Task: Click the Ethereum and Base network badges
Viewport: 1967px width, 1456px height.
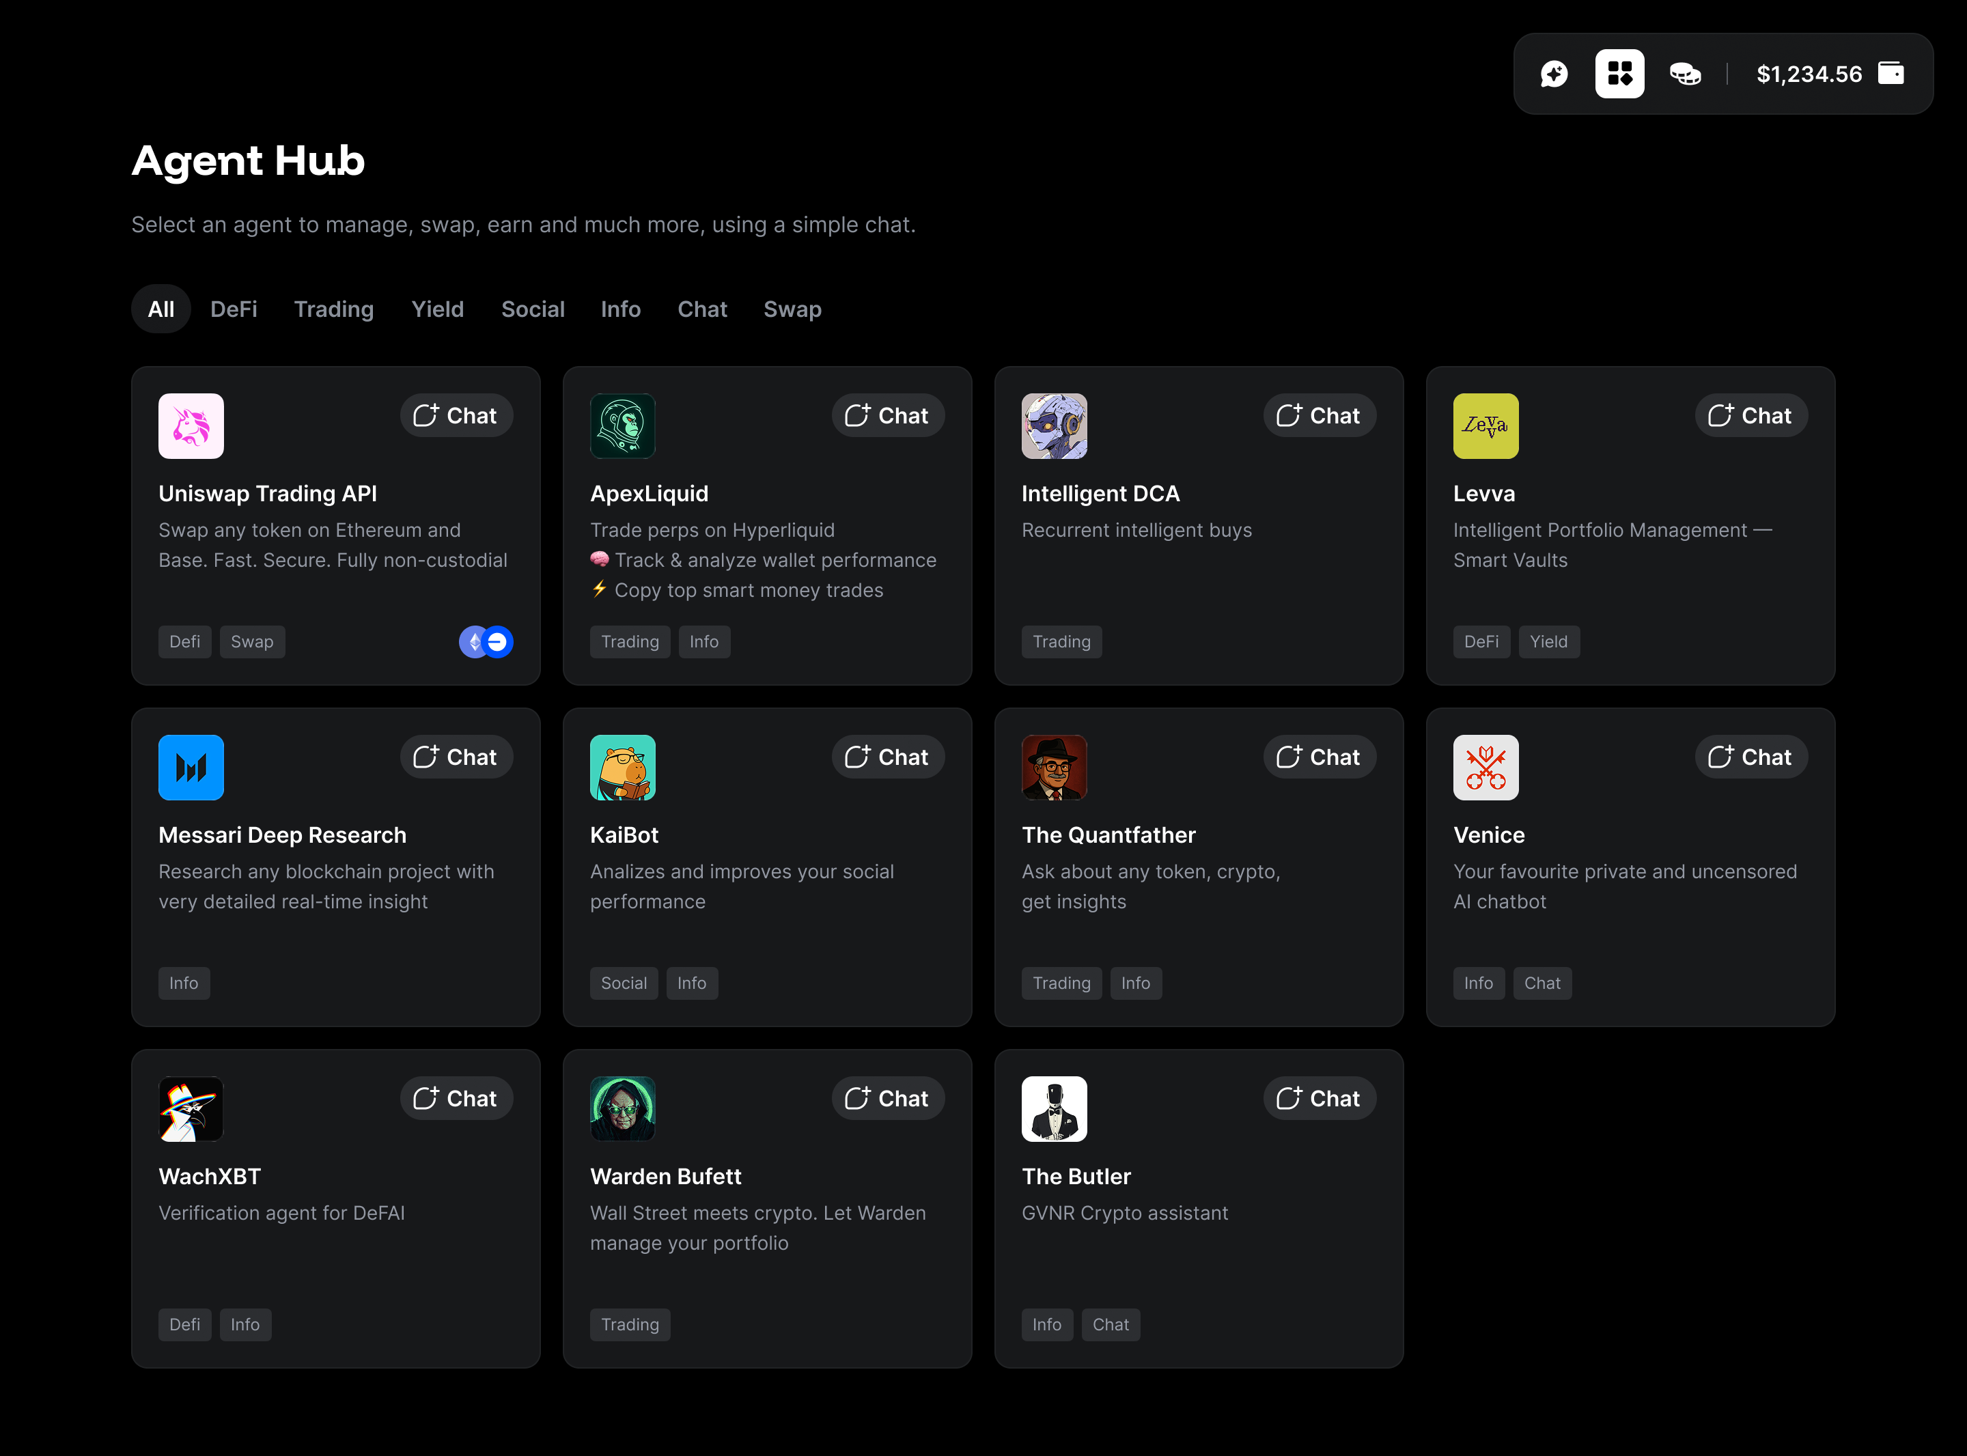Action: [x=486, y=642]
